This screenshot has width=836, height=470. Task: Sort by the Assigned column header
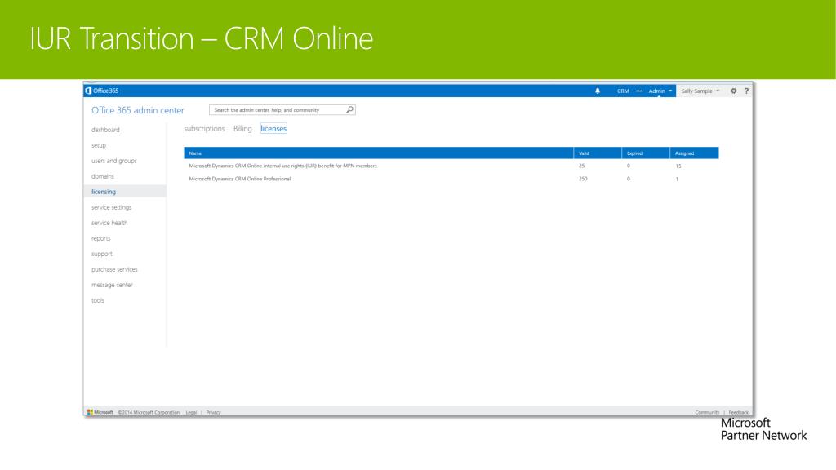pyautogui.click(x=694, y=153)
